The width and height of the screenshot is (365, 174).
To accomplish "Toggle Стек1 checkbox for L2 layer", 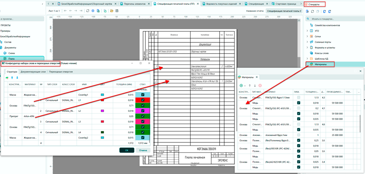I will click(143, 111).
